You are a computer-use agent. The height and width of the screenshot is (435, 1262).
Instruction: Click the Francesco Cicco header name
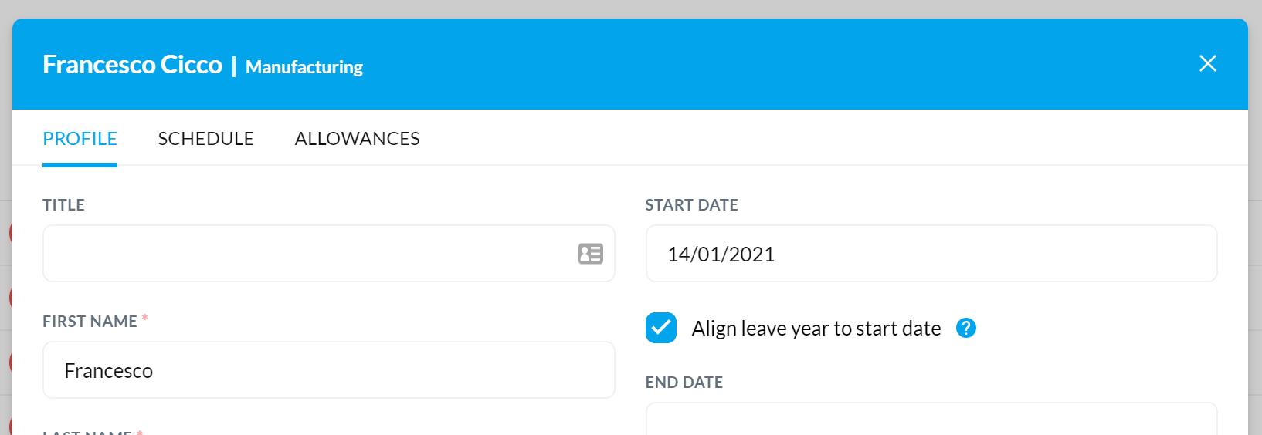tap(132, 65)
